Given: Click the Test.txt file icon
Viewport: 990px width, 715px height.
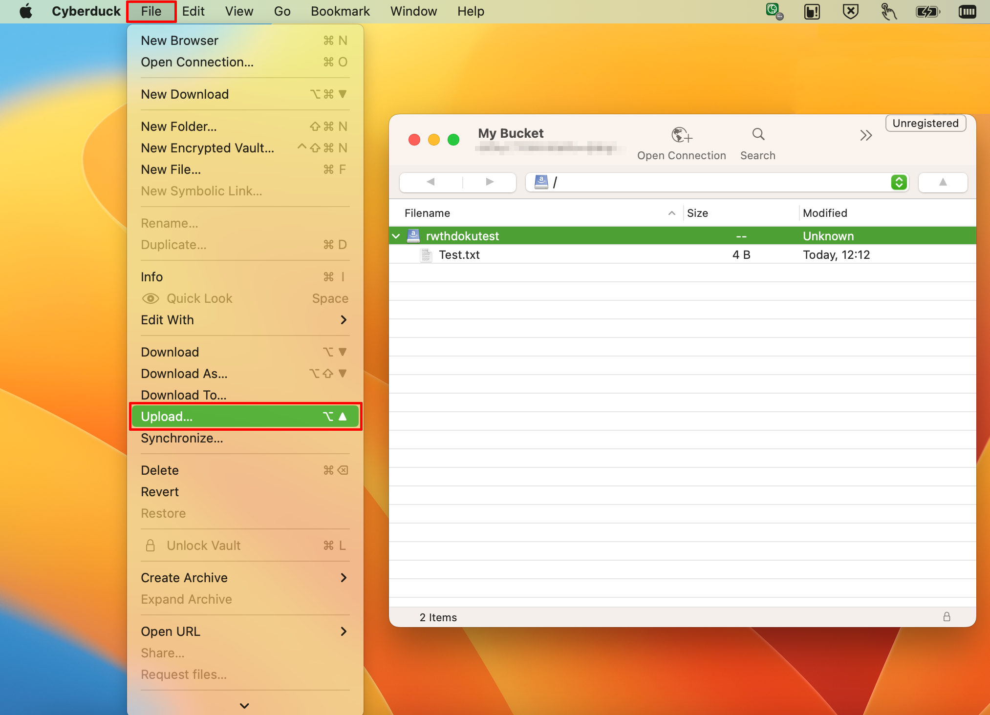Looking at the screenshot, I should pos(426,255).
